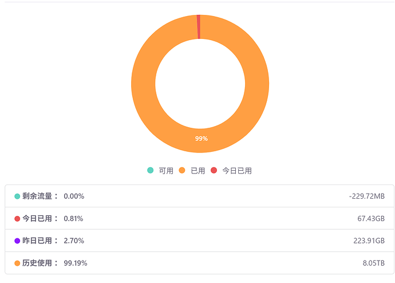The height and width of the screenshot is (283, 395).
Task: Click the -229.72MB remaining value
Action: coord(367,196)
